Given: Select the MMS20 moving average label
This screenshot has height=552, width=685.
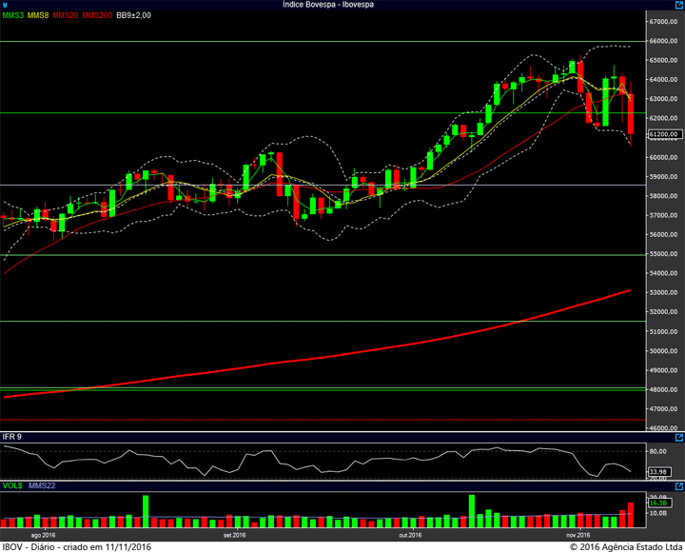Looking at the screenshot, I should click(x=65, y=15).
